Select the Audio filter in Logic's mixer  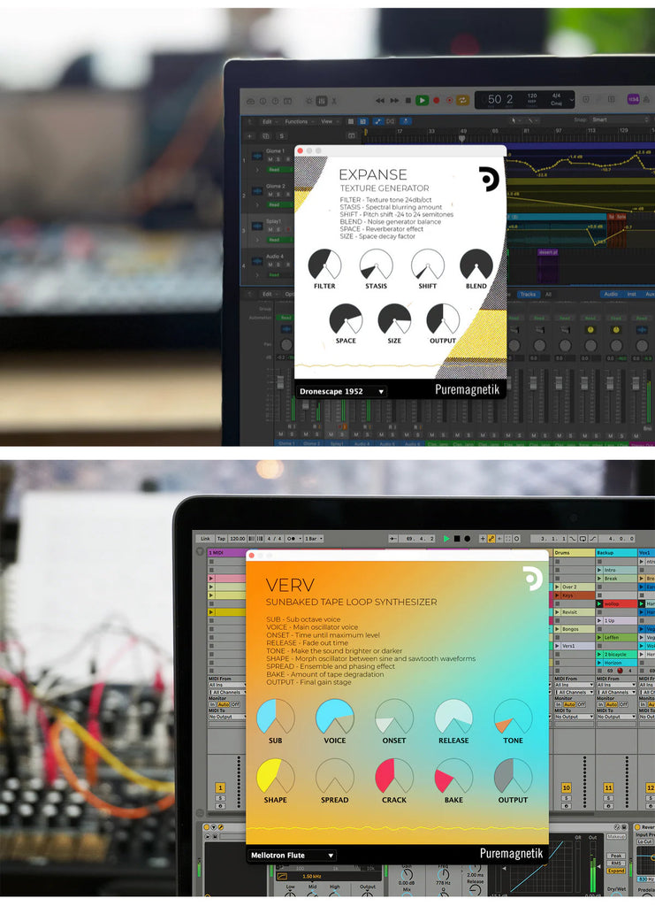click(x=611, y=294)
